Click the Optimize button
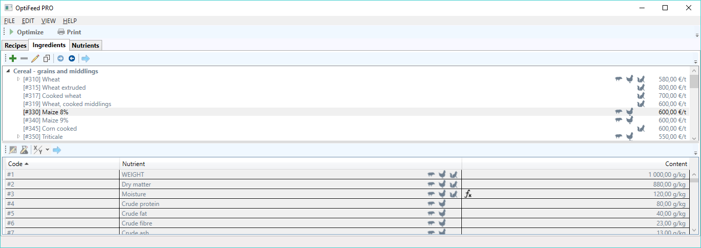 click(26, 32)
